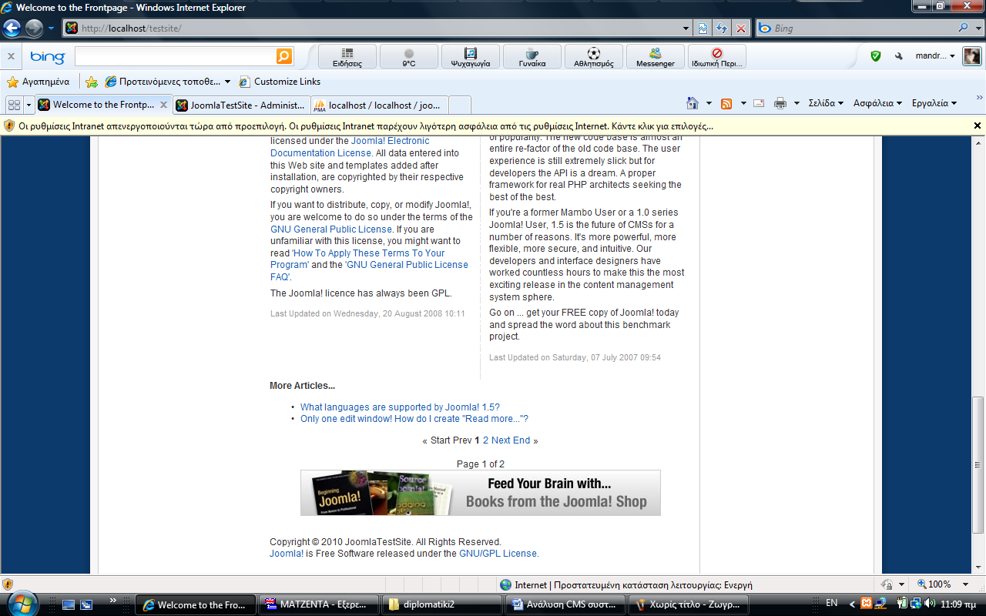986x616 pixels.
Task: Open the Home button dropdown arrow
Action: [709, 103]
